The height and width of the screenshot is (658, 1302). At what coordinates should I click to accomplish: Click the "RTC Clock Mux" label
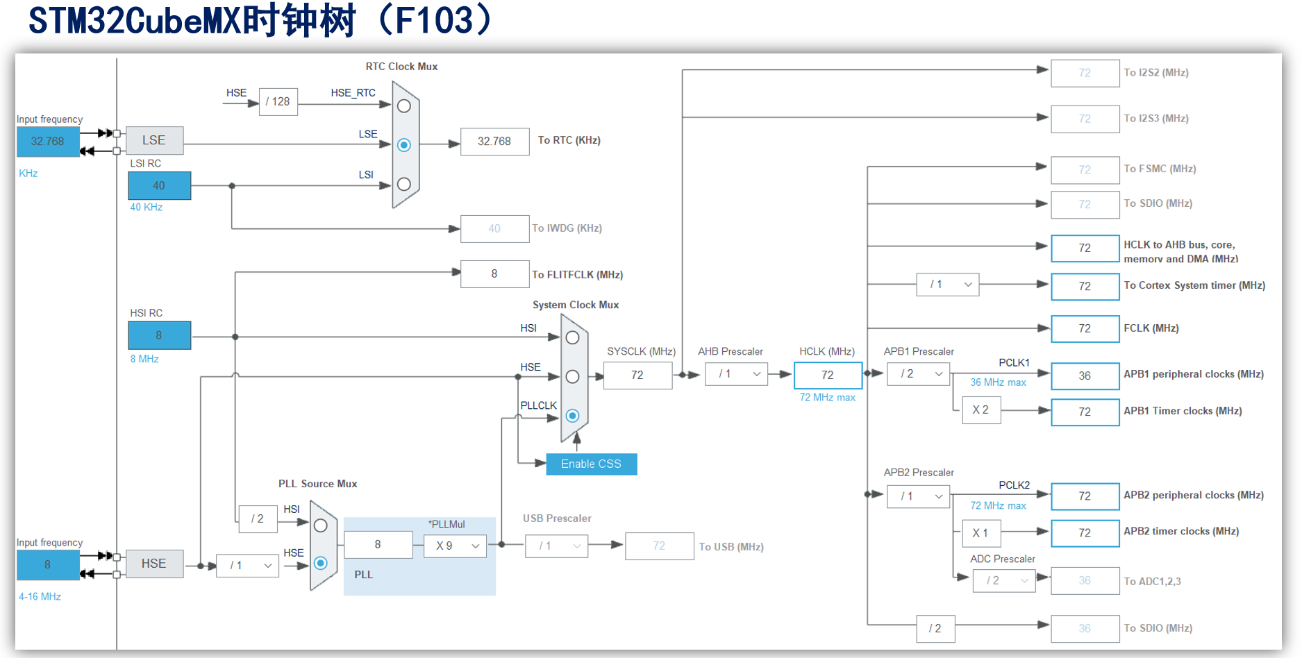[x=402, y=67]
